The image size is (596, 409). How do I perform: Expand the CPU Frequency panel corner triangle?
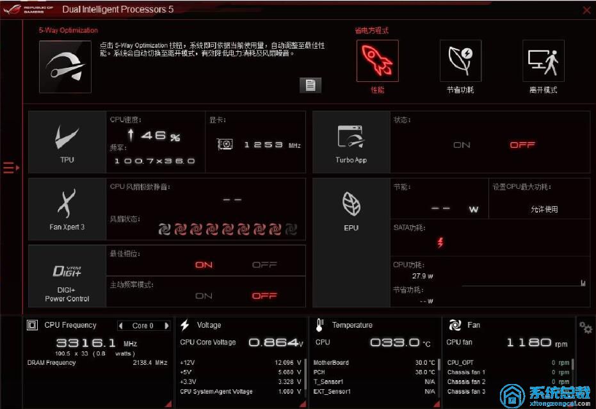(168, 404)
